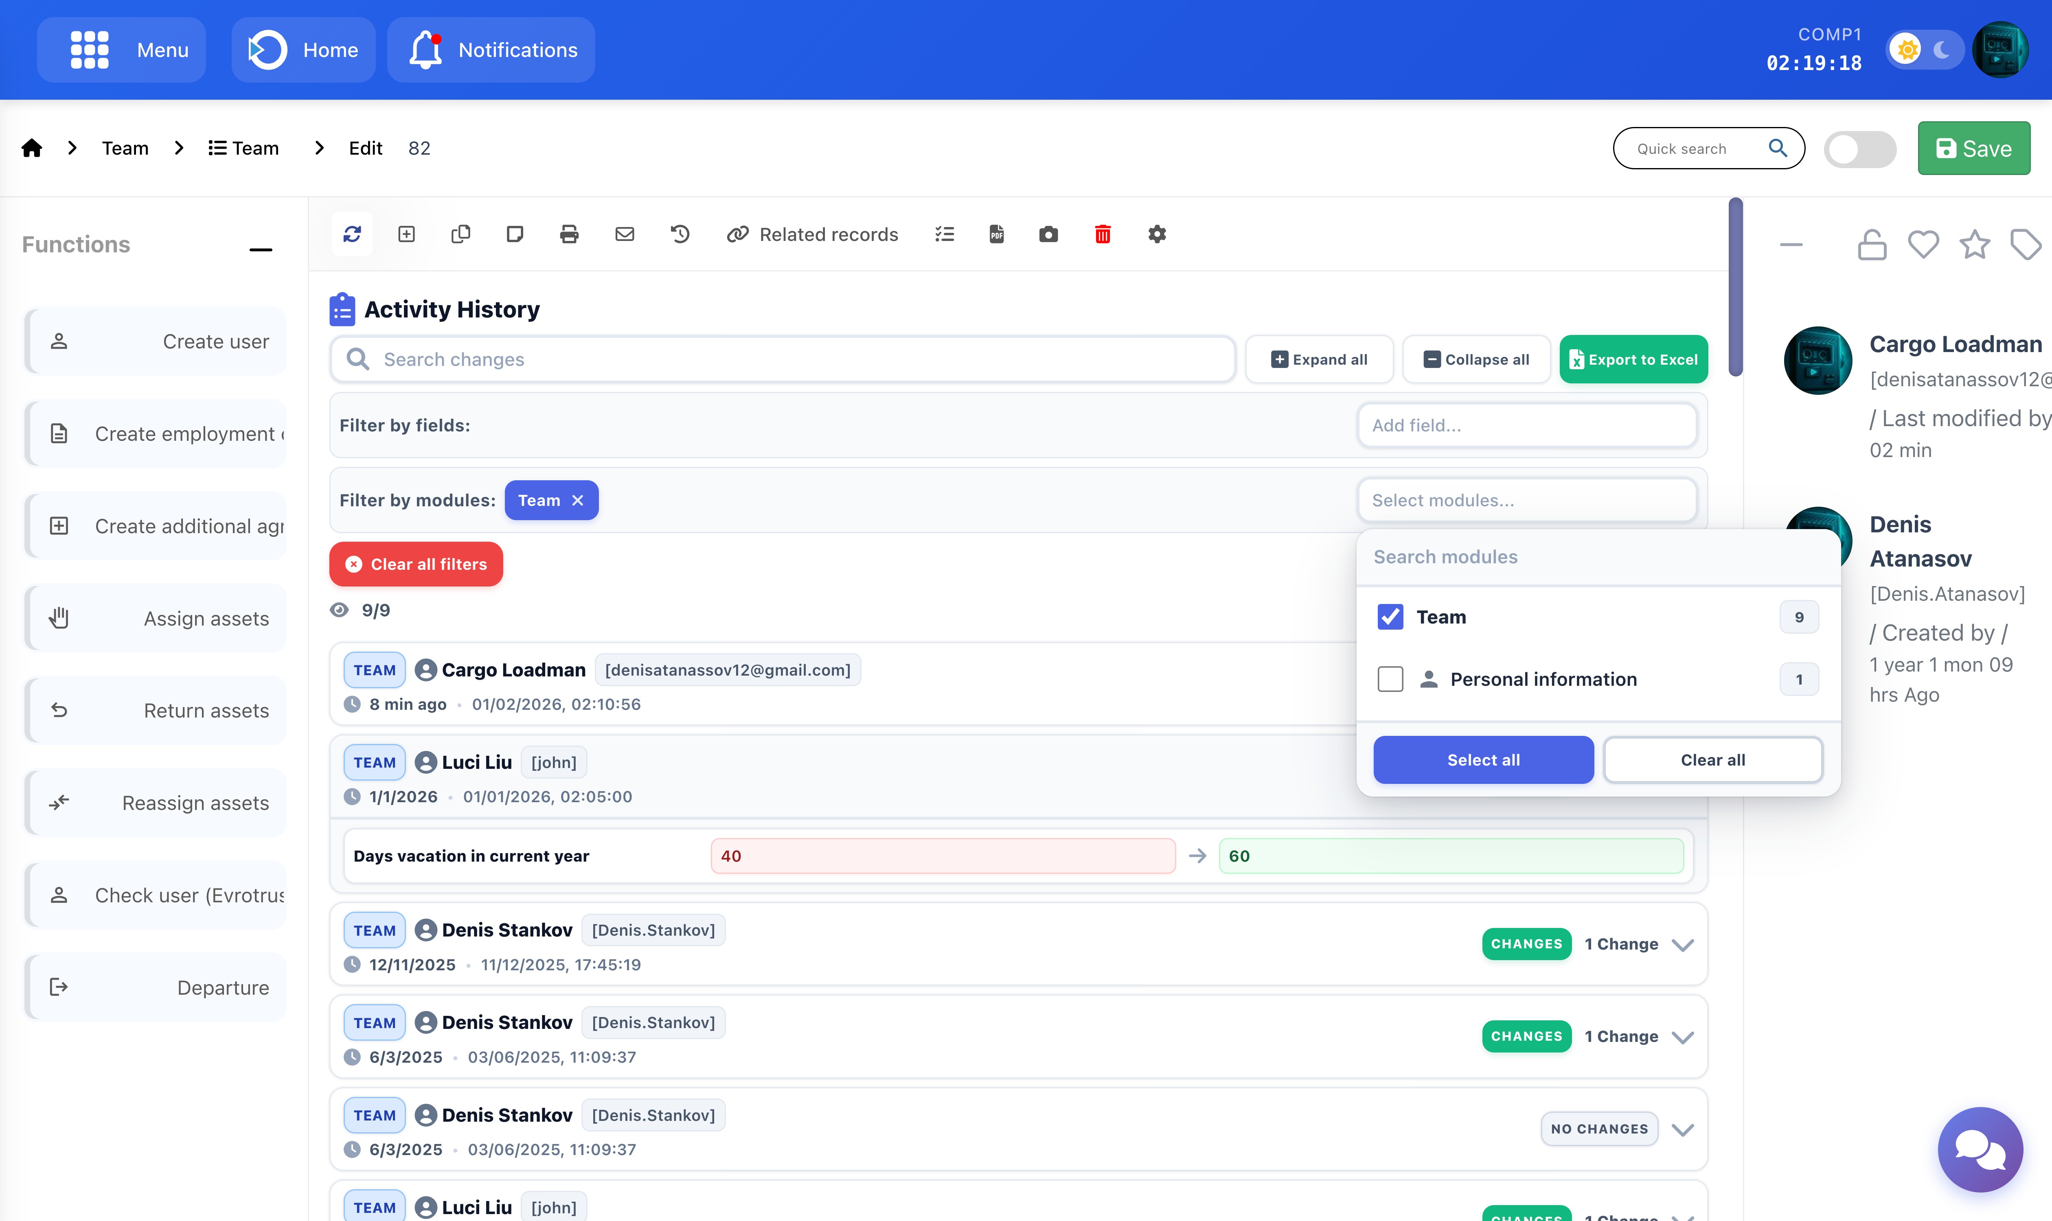2052x1221 pixels.
Task: Expand the Denis Stankov 12/11/2025 change entry
Action: [1682, 945]
